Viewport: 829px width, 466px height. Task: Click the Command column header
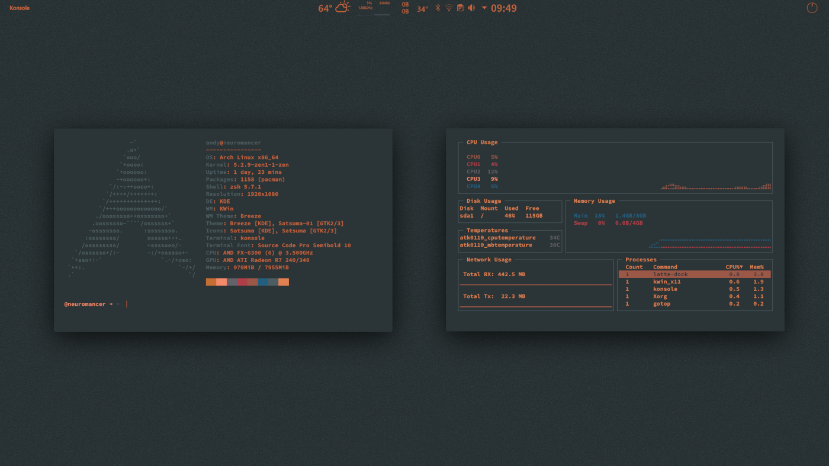pyautogui.click(x=665, y=267)
